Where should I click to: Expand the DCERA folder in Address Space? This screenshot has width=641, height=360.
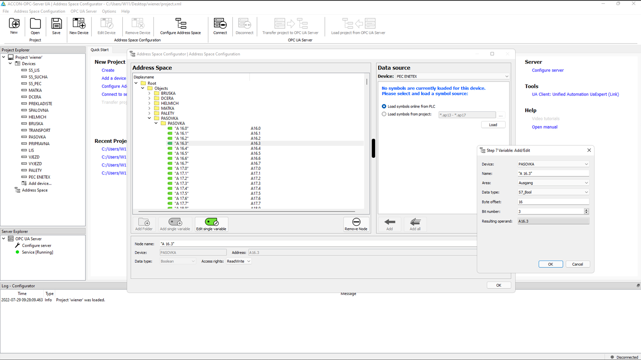149,98
